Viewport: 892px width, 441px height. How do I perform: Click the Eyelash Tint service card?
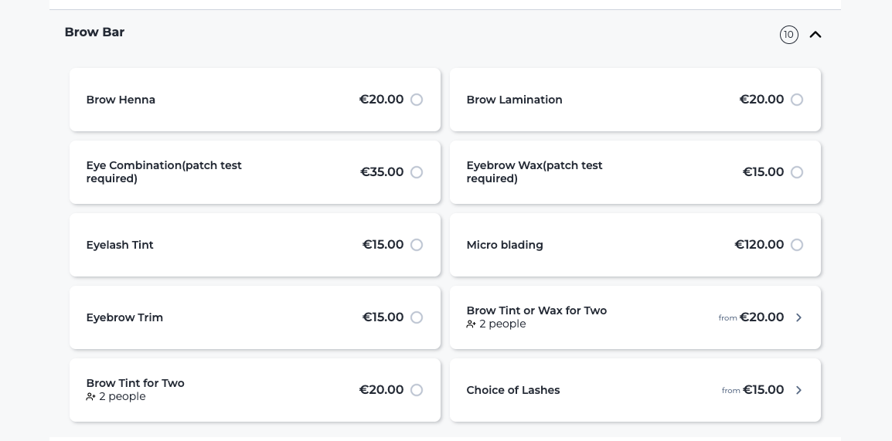click(255, 245)
